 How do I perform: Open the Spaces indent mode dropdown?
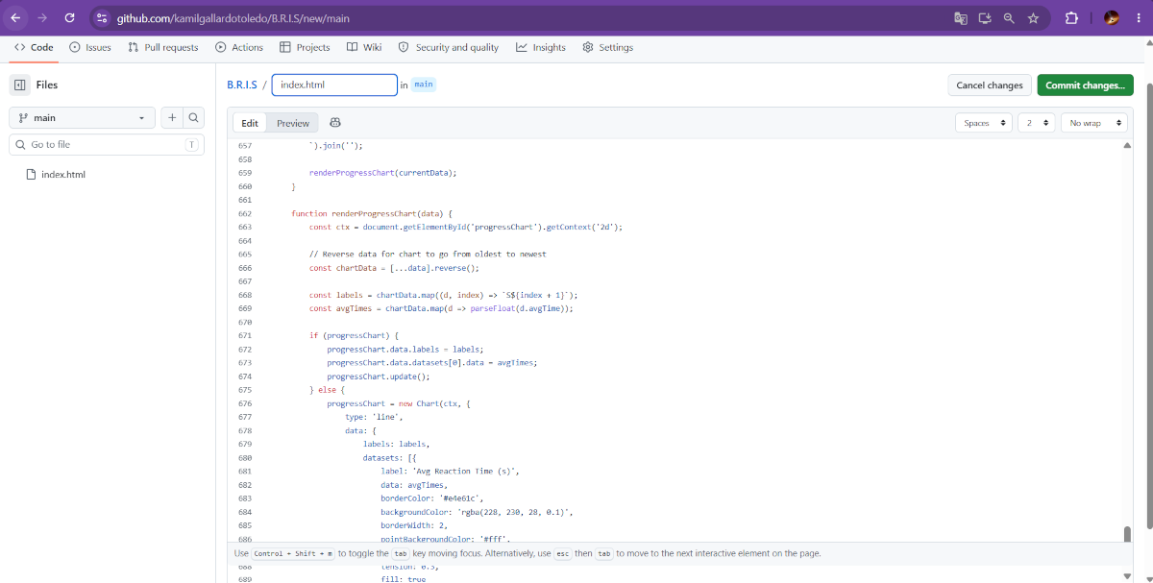[984, 123]
